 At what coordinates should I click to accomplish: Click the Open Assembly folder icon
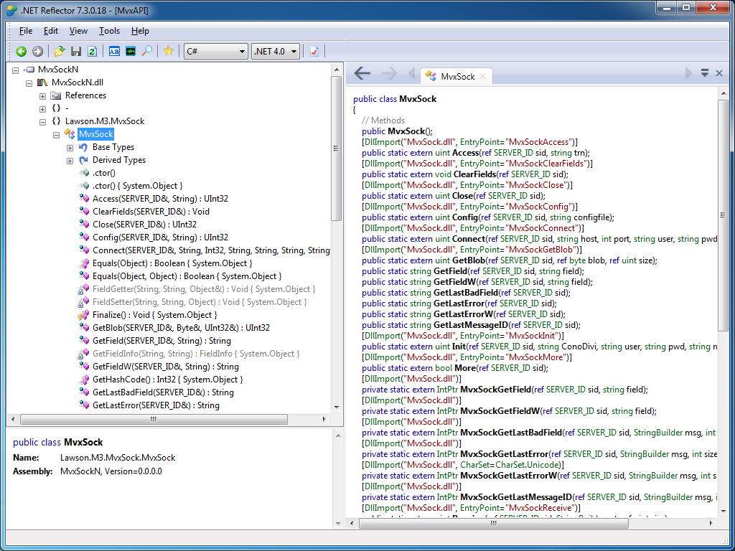[x=60, y=51]
